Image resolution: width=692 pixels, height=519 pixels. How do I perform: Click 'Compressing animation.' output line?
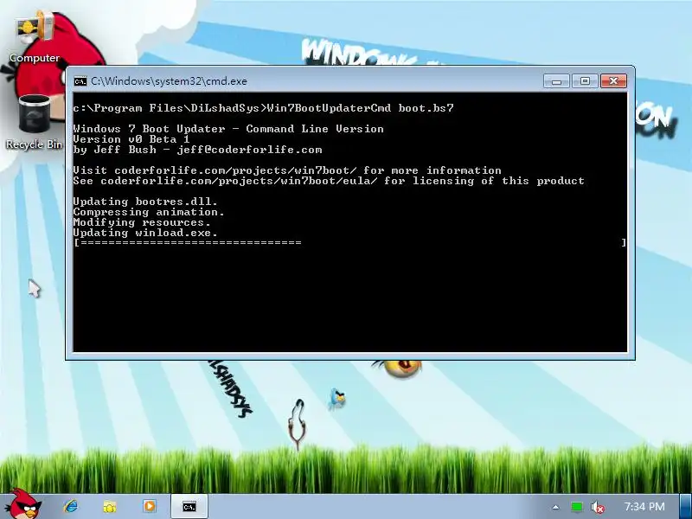tap(149, 212)
